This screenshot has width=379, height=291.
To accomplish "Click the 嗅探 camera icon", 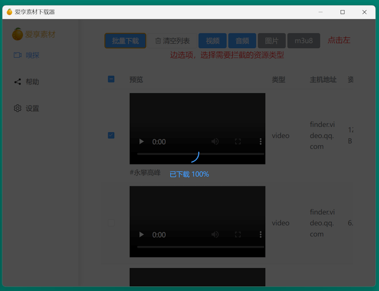I will point(17,55).
